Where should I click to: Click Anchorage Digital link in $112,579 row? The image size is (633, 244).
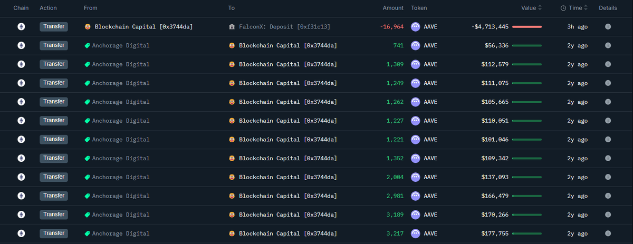(121, 64)
